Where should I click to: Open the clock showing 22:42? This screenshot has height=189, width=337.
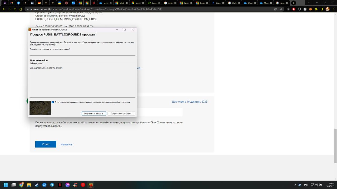pos(330,185)
